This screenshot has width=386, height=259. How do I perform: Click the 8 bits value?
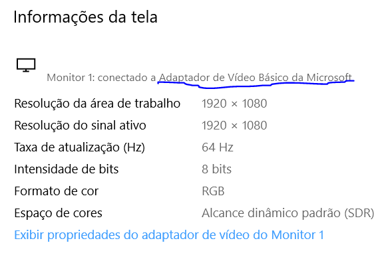(216, 169)
